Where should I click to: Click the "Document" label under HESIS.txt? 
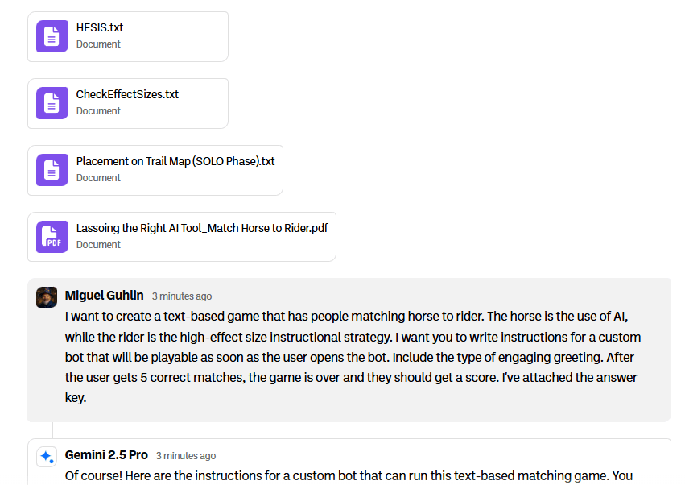[98, 44]
